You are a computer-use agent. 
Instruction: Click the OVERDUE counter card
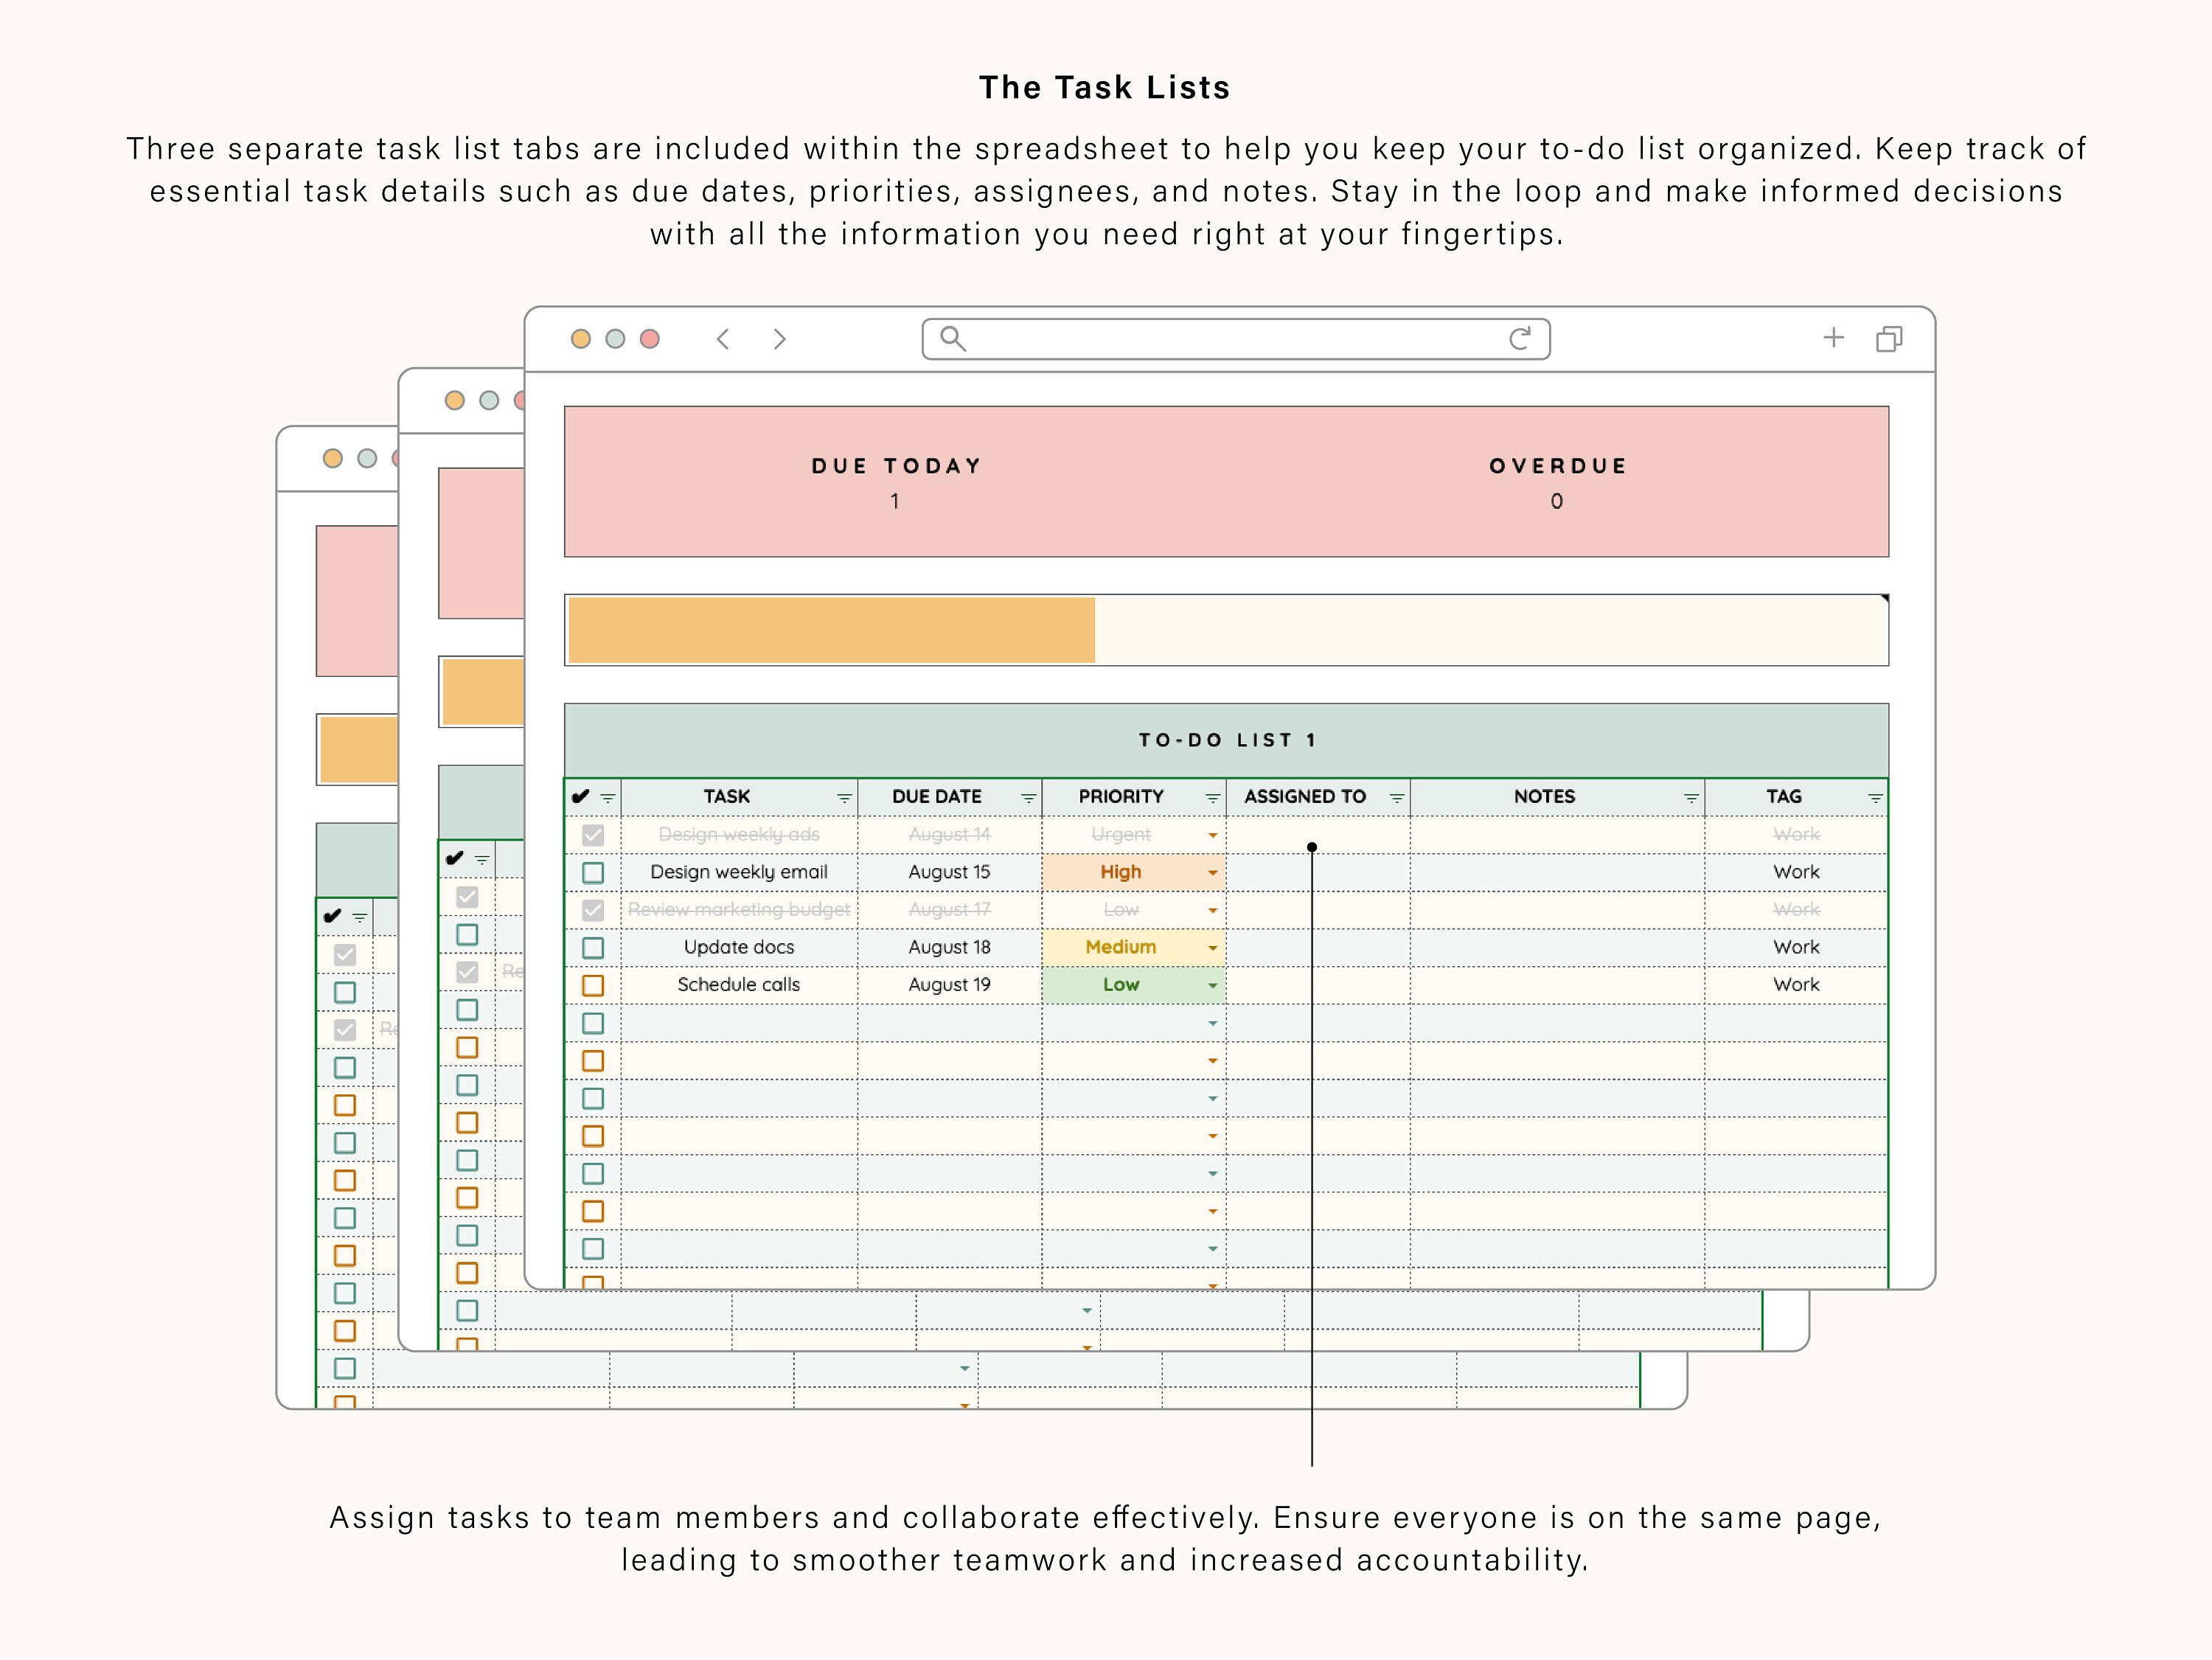click(x=1557, y=482)
